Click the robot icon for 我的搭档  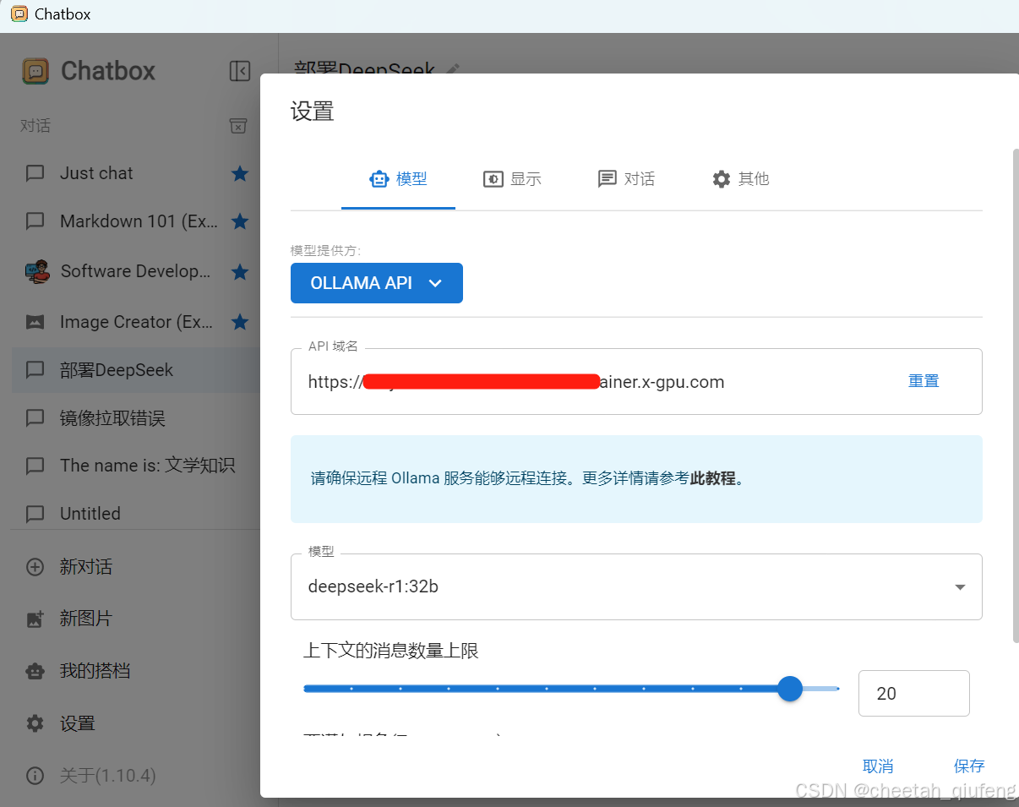(35, 671)
